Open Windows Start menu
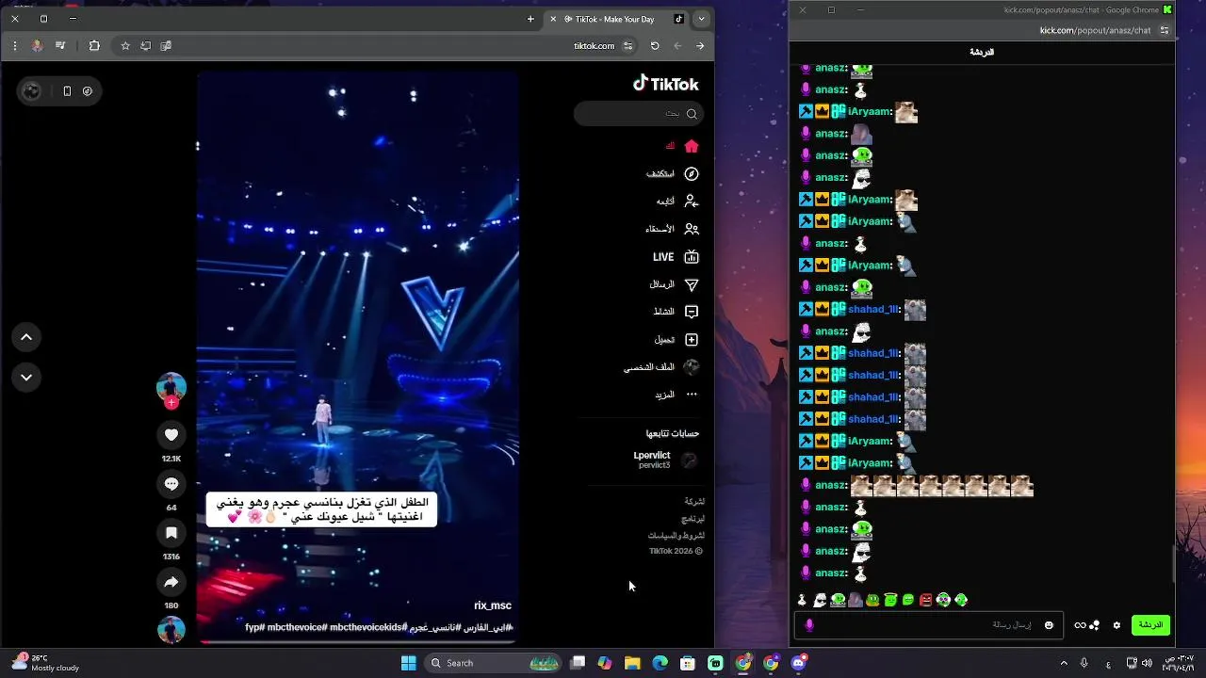Image resolution: width=1206 pixels, height=678 pixels. click(409, 663)
